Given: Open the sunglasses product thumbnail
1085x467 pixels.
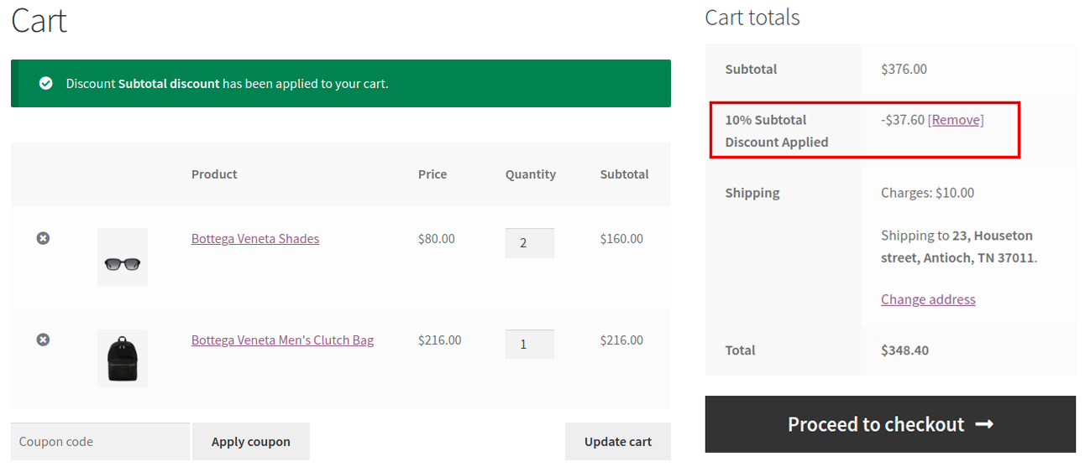Looking at the screenshot, I should tap(123, 257).
